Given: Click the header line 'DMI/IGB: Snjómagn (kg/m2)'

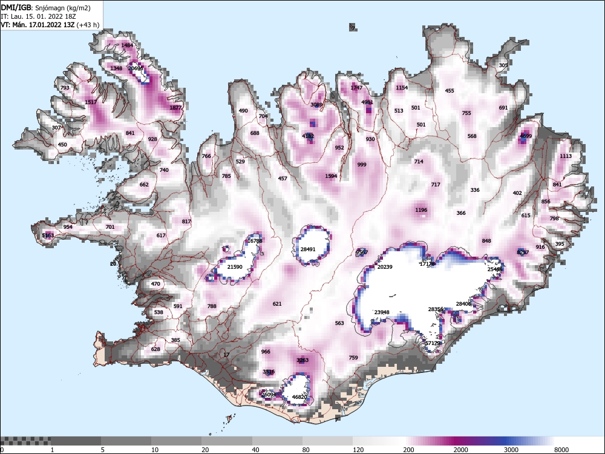Looking at the screenshot, I should tap(45, 8).
